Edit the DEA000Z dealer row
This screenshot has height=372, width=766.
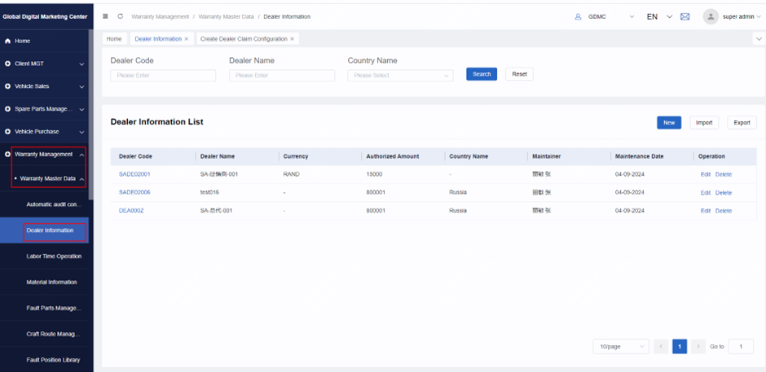(x=706, y=211)
